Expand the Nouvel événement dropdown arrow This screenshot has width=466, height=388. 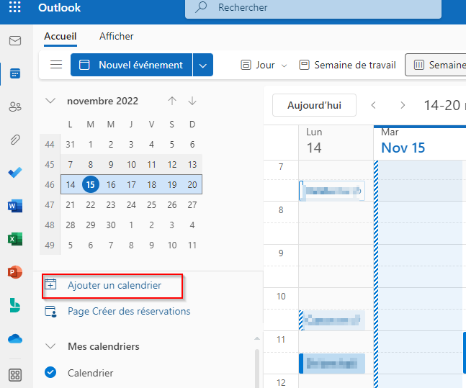tap(203, 65)
